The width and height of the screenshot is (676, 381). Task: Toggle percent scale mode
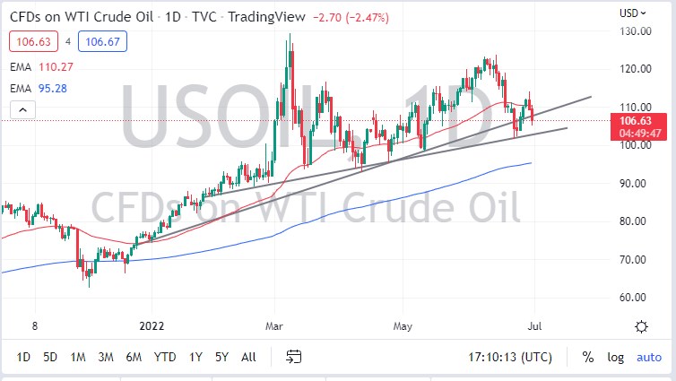tap(588, 357)
